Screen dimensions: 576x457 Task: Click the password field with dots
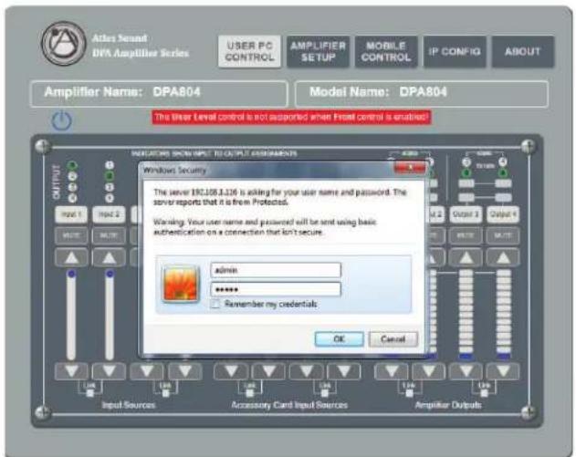(276, 290)
